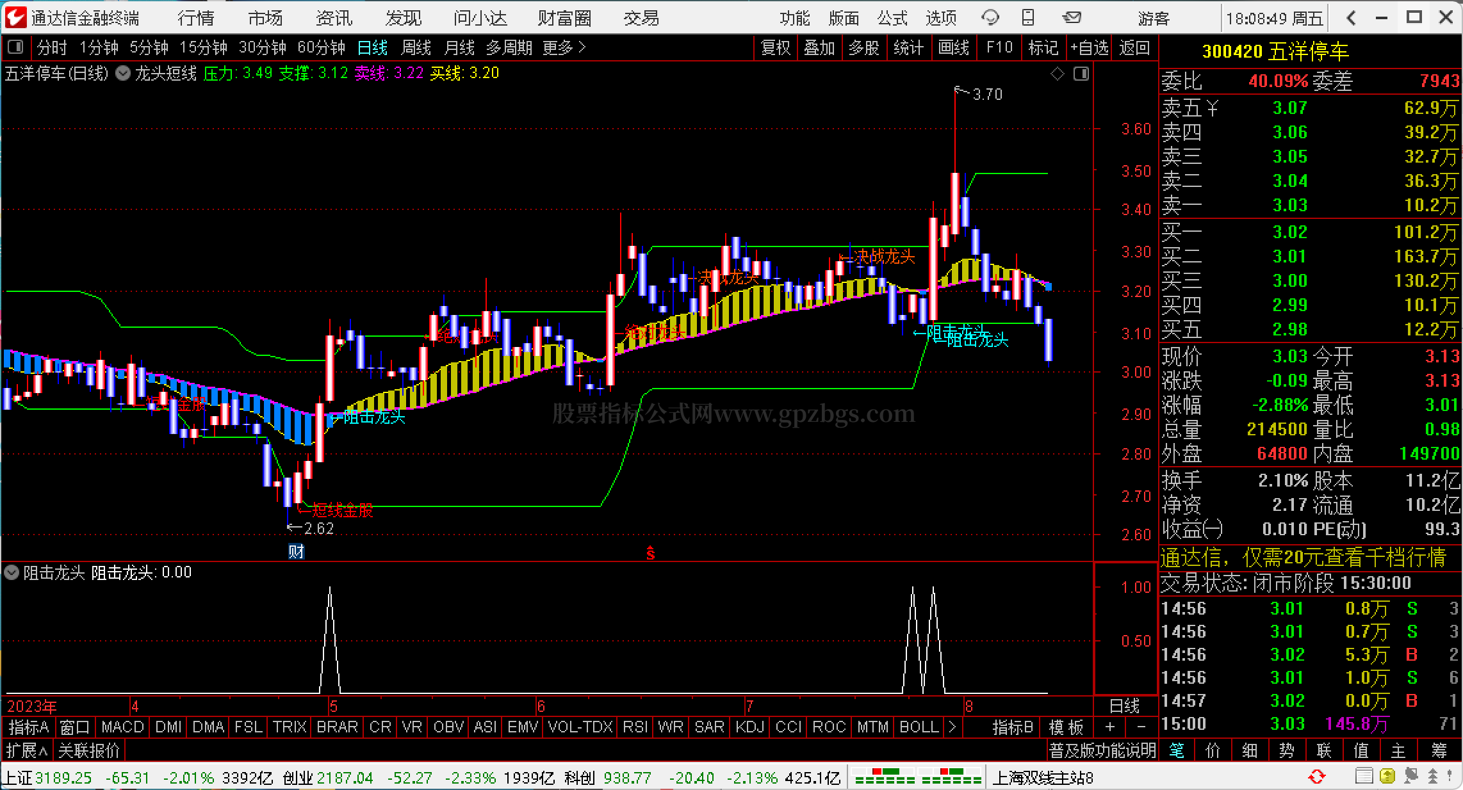Open F10 company info
The width and height of the screenshot is (1463, 790).
(x=999, y=48)
